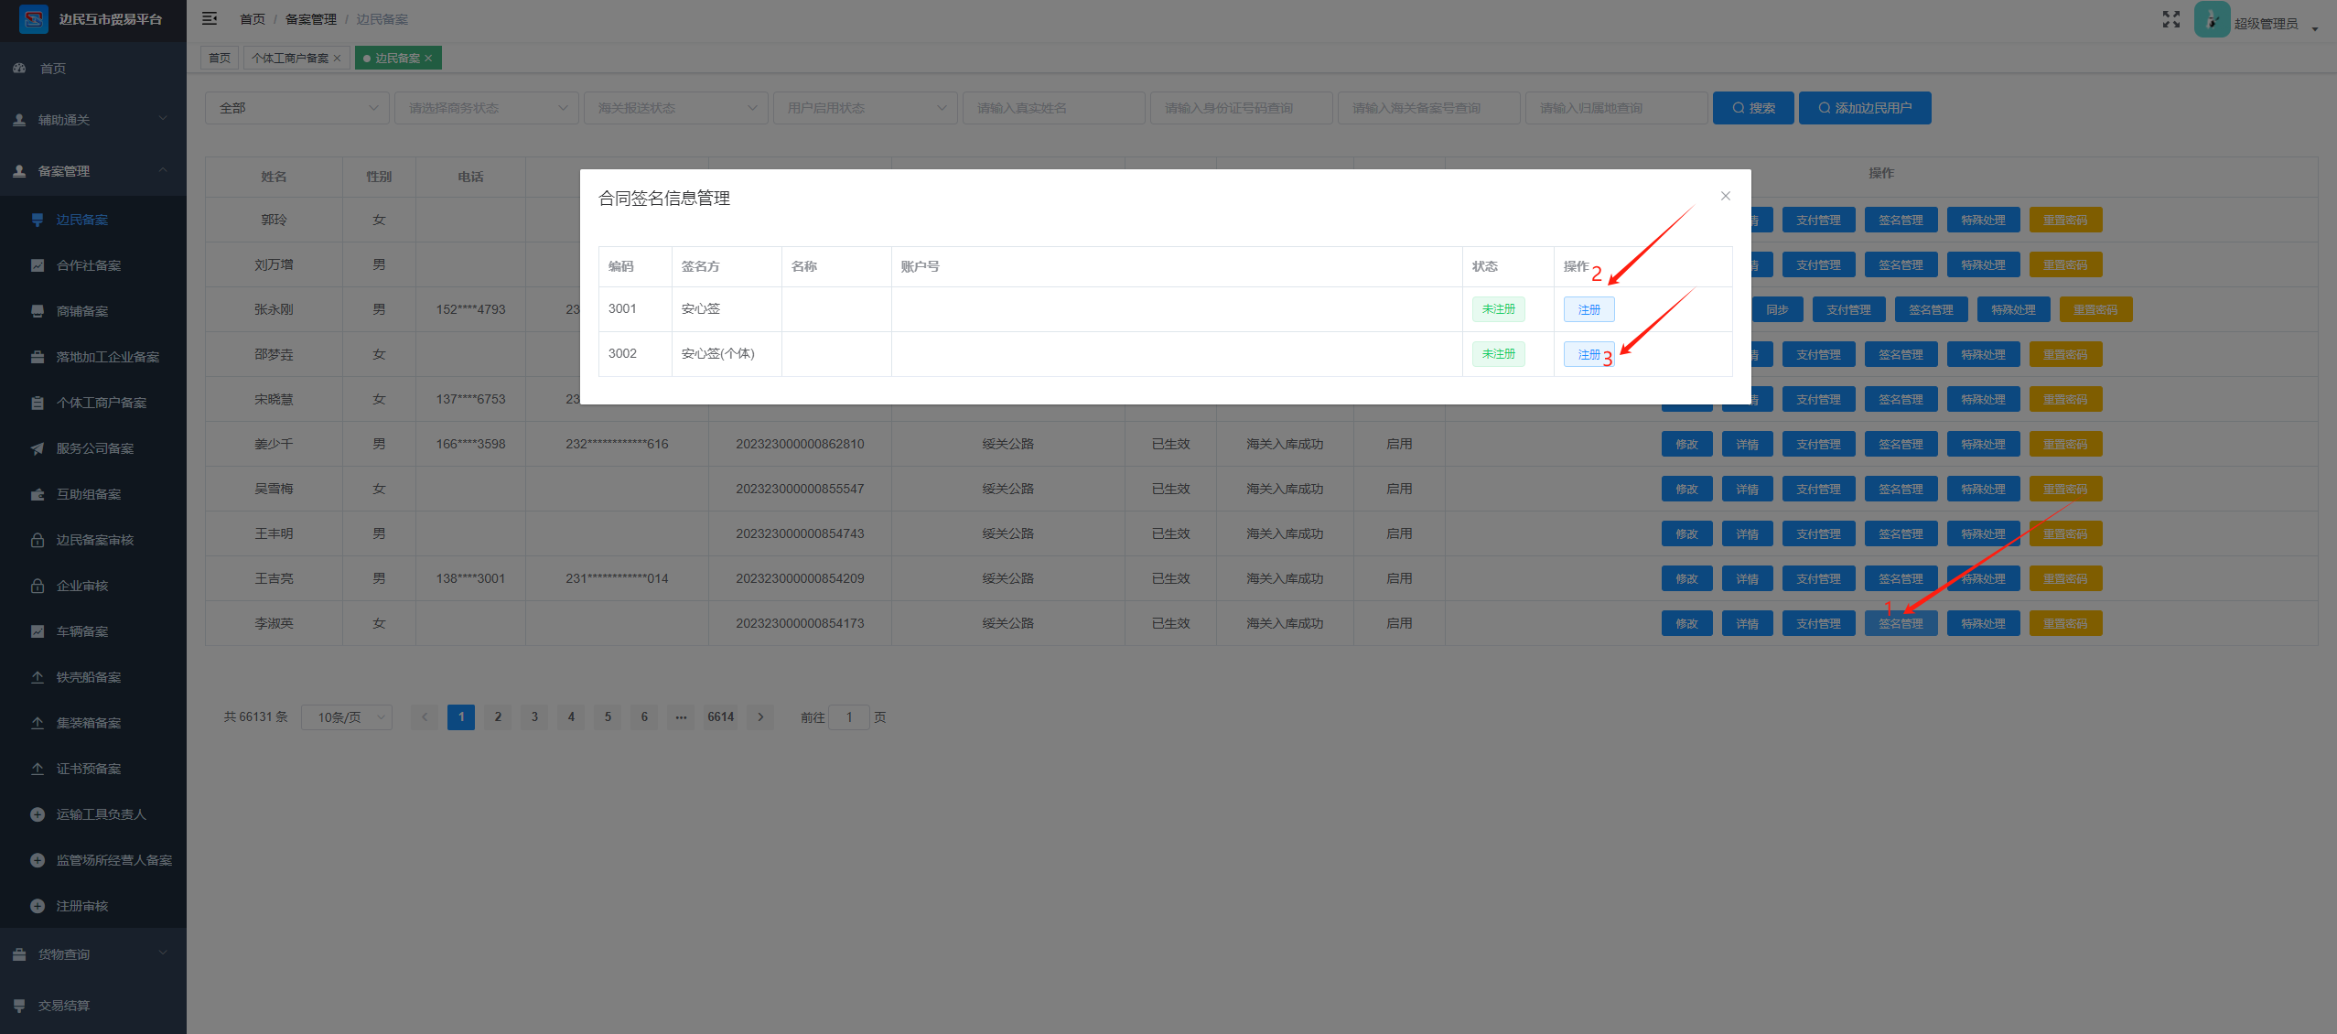2337x1034 pixels.
Task: Open 企业审核 sidebar item
Action: point(93,586)
